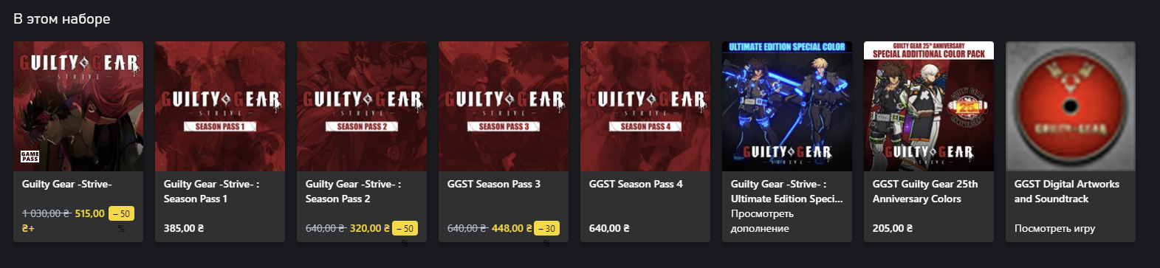Screen dimensions: 1160x268
Task: Click 'Посмотреть игру' for Digital Artworks
Action: (x=1054, y=228)
